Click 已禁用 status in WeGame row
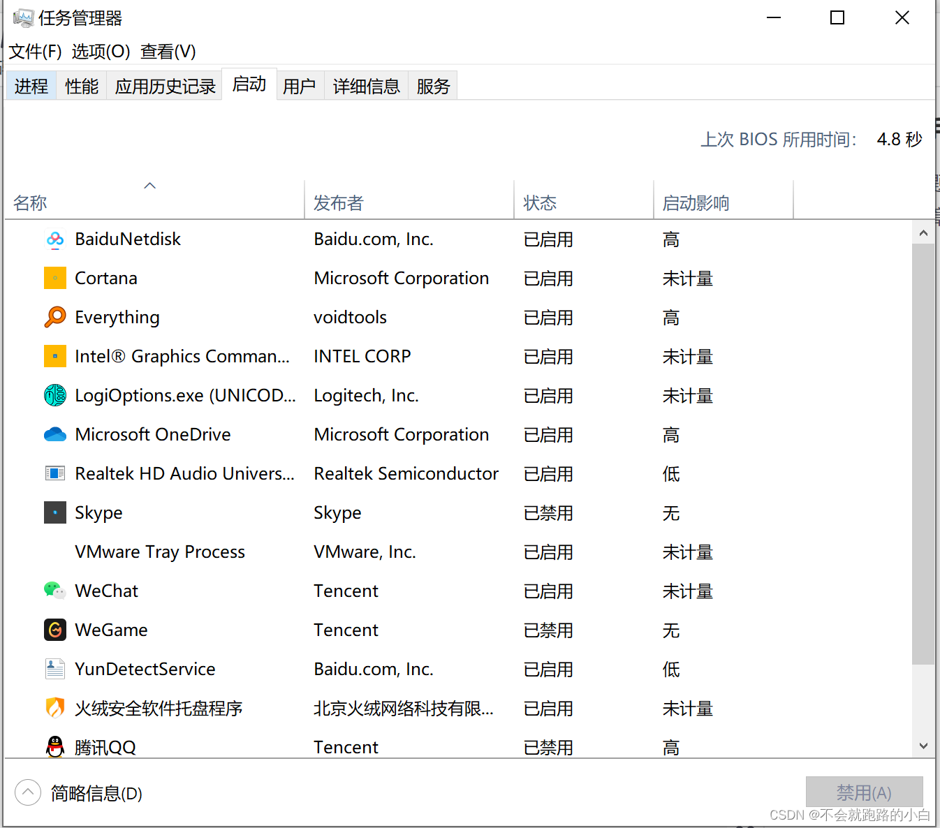Screen dimensions: 940x828 click(x=548, y=630)
